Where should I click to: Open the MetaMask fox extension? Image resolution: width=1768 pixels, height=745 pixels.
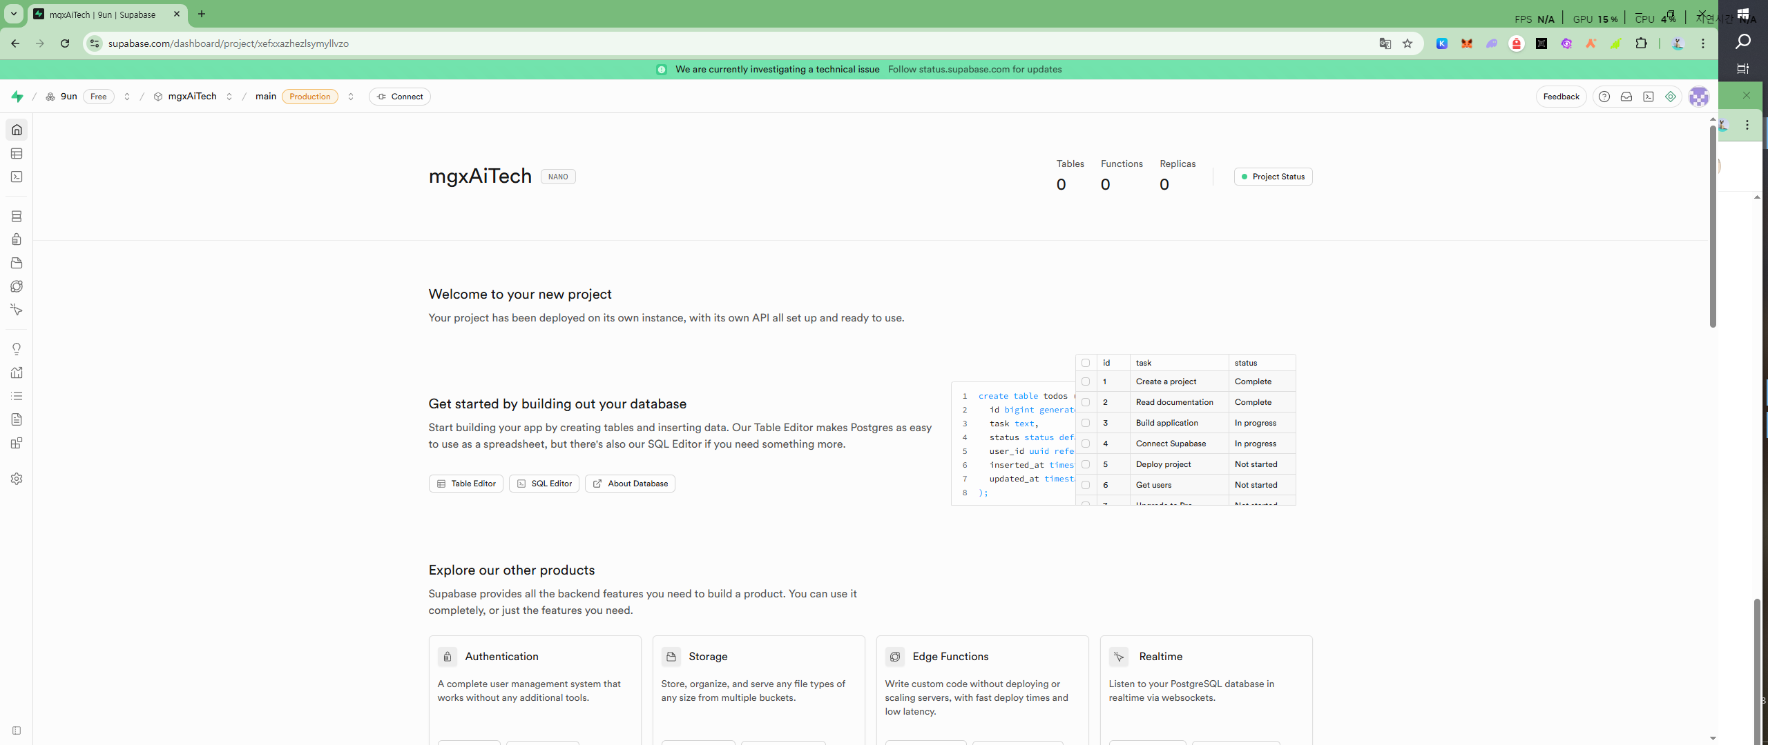point(1467,43)
